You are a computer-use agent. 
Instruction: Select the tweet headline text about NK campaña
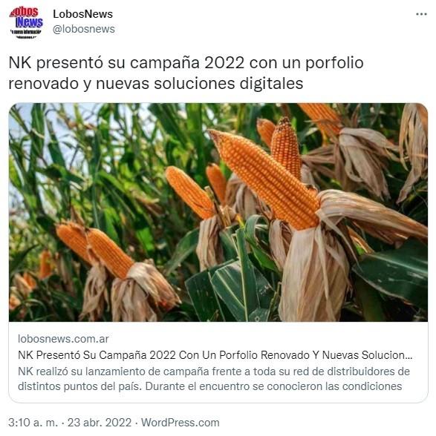[186, 73]
